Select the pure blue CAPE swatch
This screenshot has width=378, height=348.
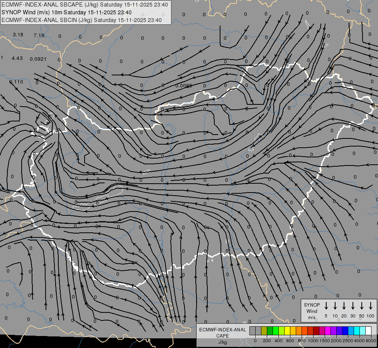coord(345,331)
